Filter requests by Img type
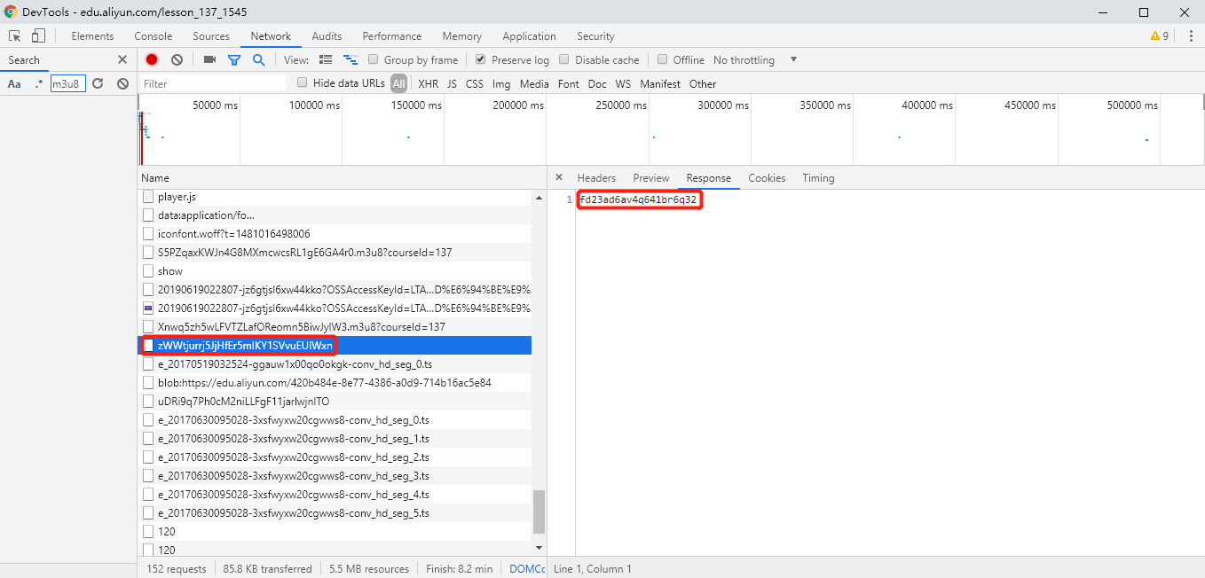Screen dimensions: 1205x578 [x=501, y=83]
